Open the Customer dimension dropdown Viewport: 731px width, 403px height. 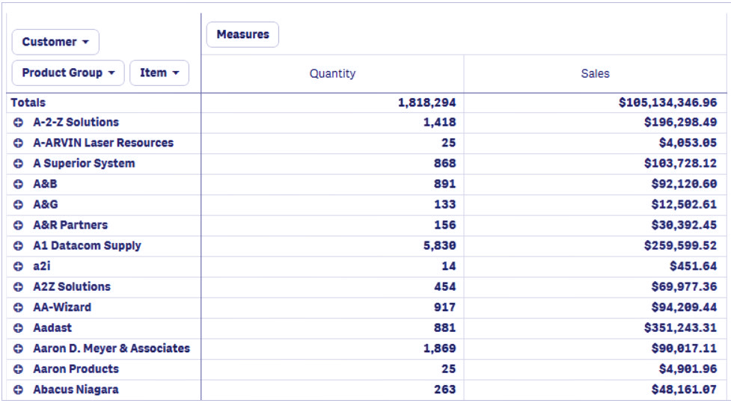55,42
